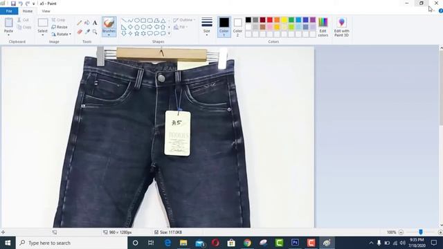Open Customize Quick Access Toolbar dropdown
Screen dimensions: 443x249
[34, 3]
